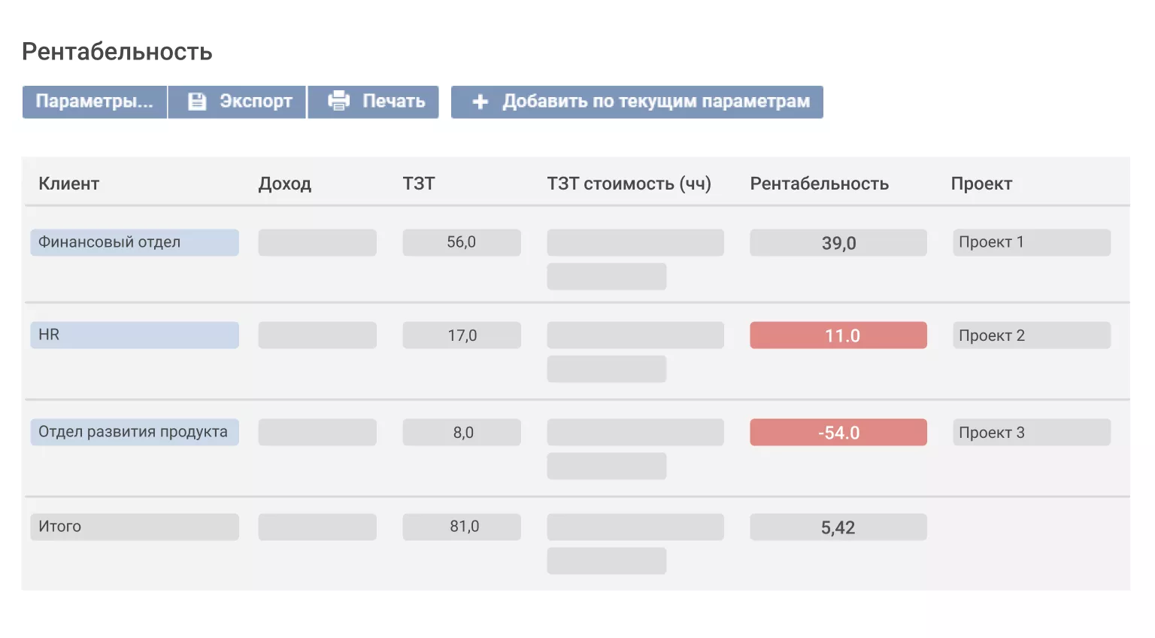Sort by the Доход column header
The height and width of the screenshot is (638, 1155).
point(285,184)
